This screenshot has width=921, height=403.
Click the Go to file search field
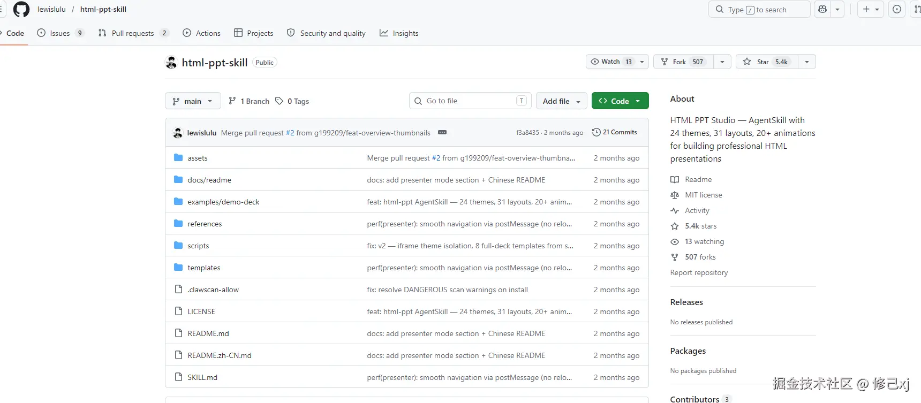(470, 101)
